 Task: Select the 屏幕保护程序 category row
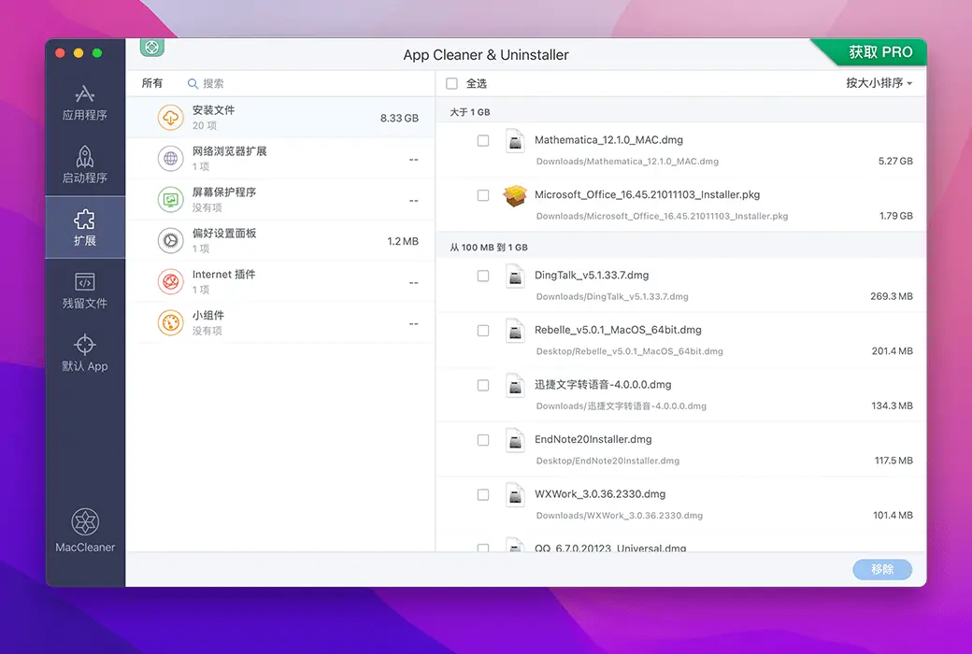280,200
